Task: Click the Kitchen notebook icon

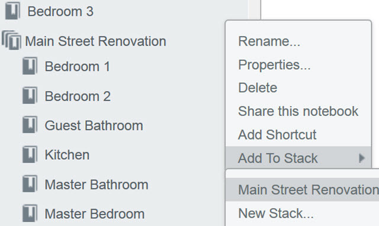Action: coord(30,154)
